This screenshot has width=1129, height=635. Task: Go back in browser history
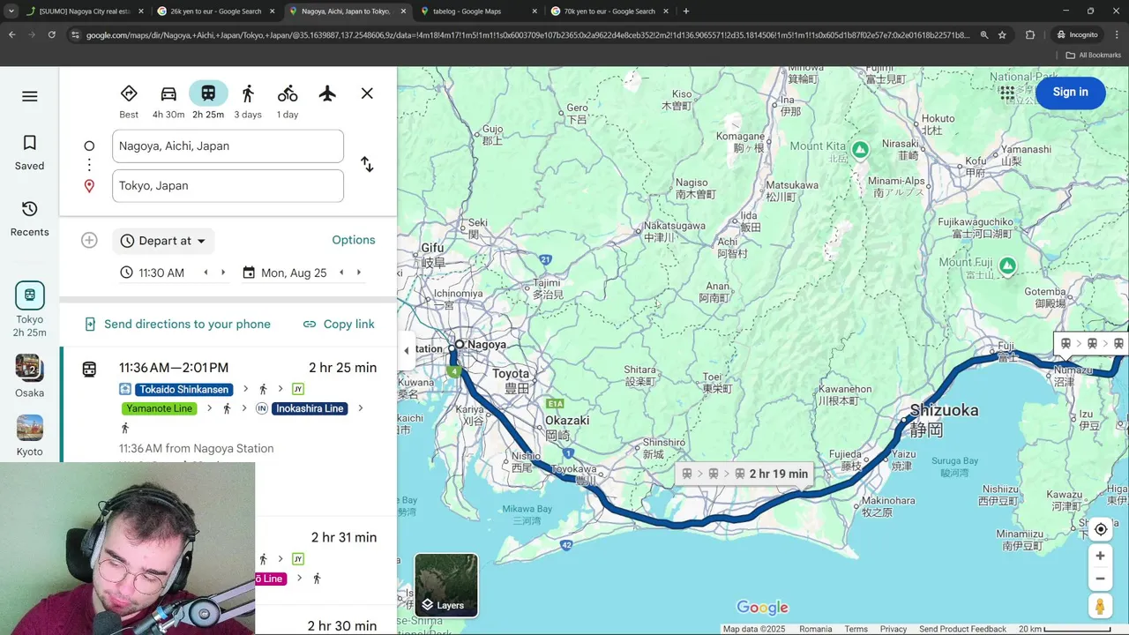click(11, 35)
